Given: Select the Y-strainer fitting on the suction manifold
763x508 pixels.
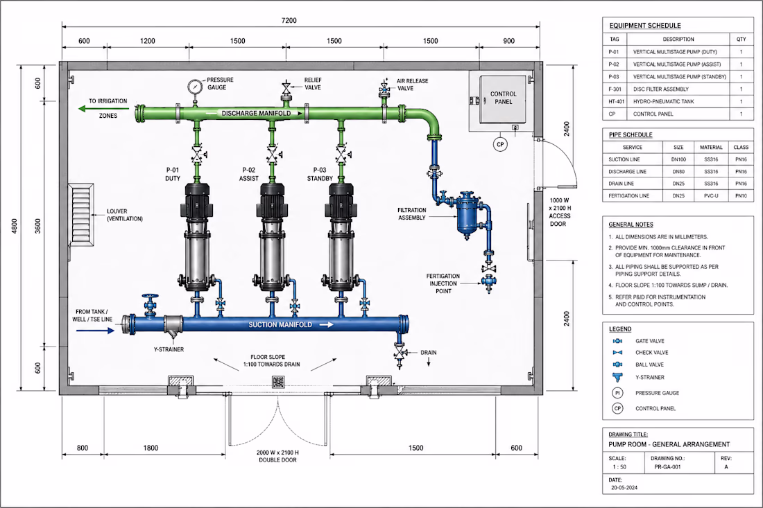Looking at the screenshot, I should (173, 325).
